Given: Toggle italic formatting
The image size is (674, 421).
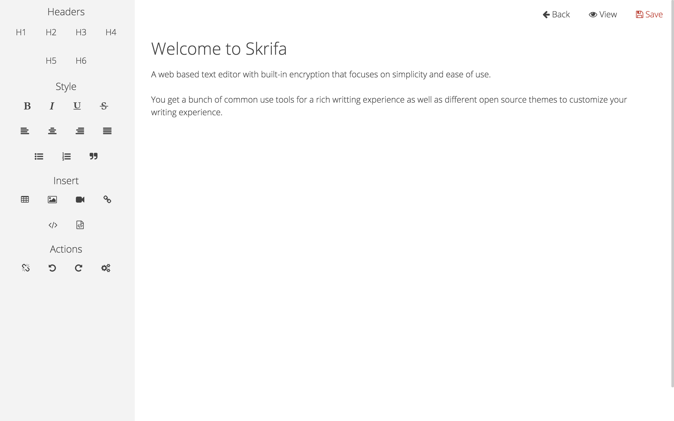Looking at the screenshot, I should tap(52, 106).
